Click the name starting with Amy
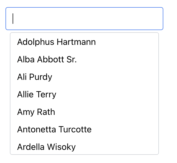This screenshot has width=177, height=163. click(x=36, y=112)
